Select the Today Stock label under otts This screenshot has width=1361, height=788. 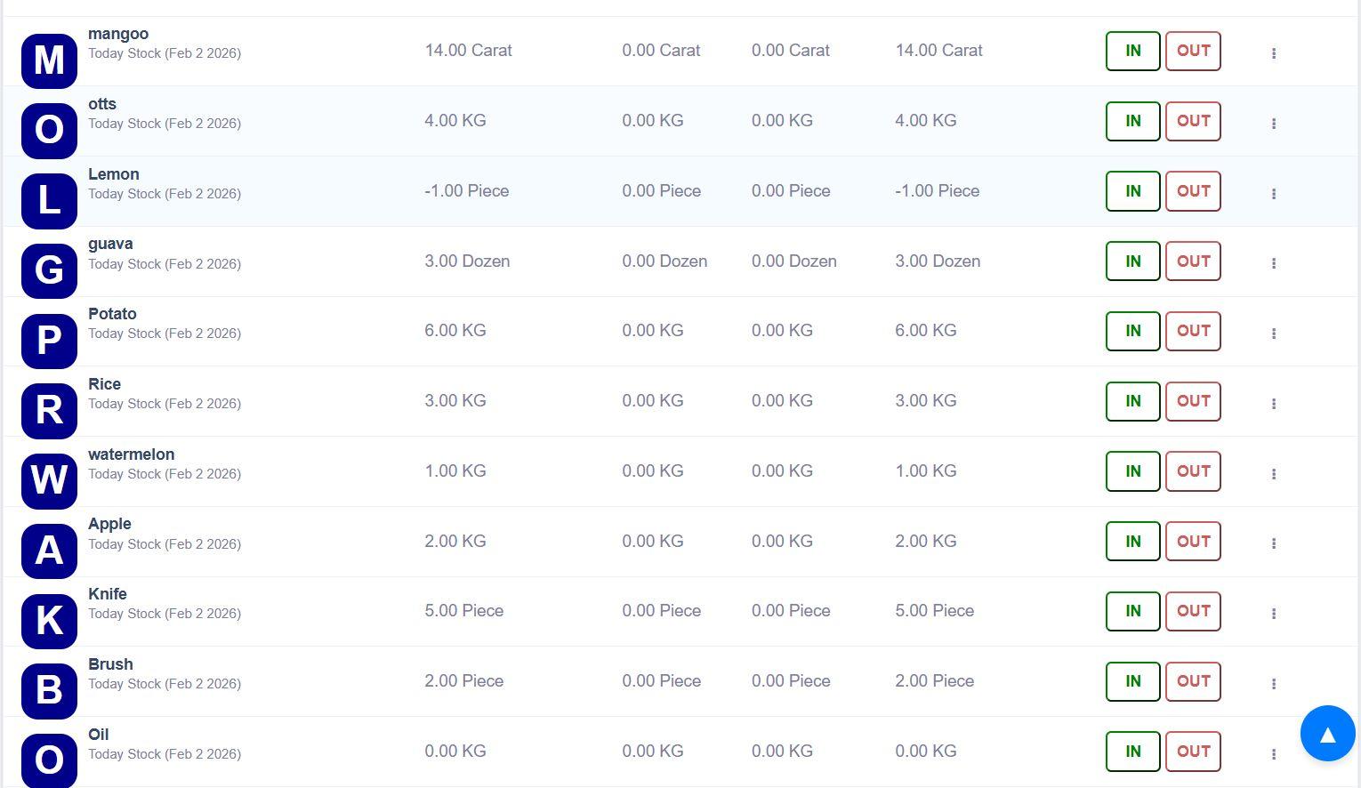coord(165,124)
